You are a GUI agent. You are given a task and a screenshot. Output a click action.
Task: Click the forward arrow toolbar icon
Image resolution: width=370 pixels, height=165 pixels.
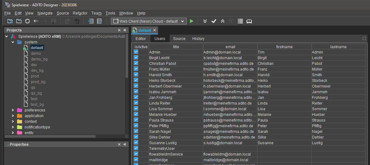click(44, 21)
